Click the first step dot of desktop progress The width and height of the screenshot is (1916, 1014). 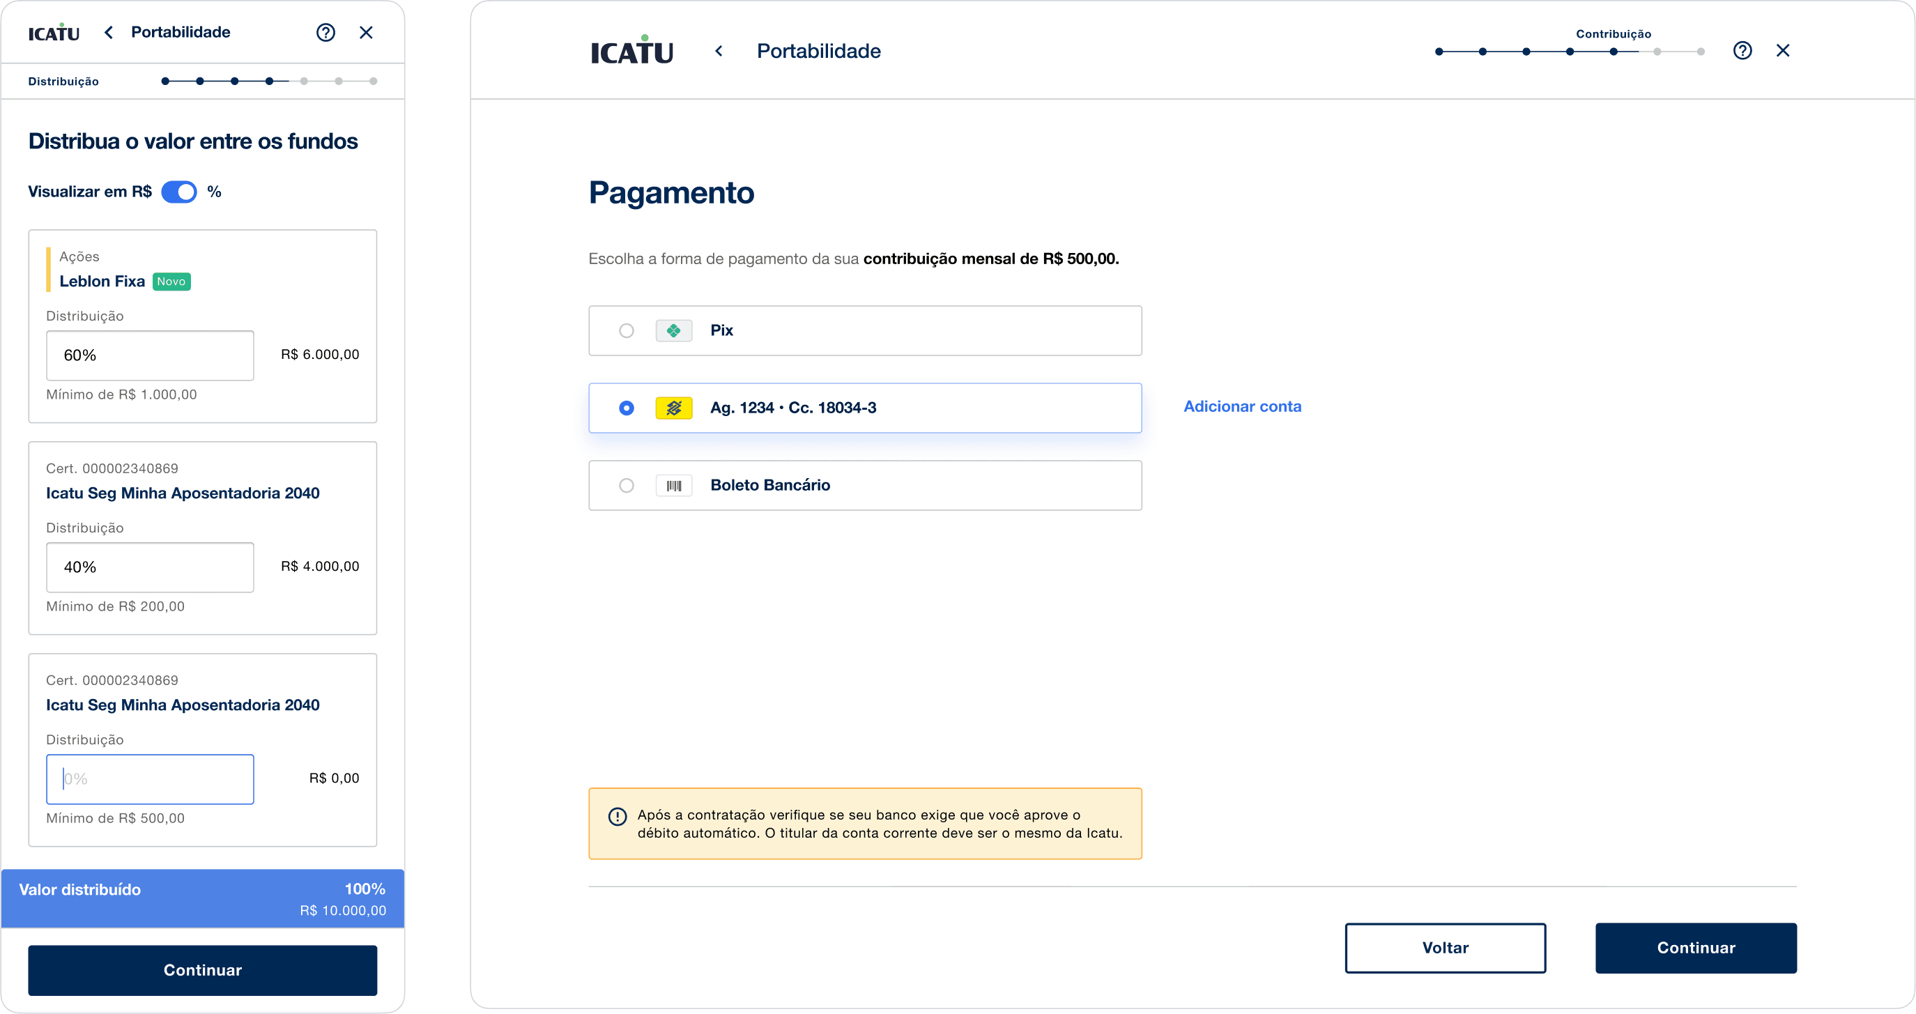tap(1439, 52)
